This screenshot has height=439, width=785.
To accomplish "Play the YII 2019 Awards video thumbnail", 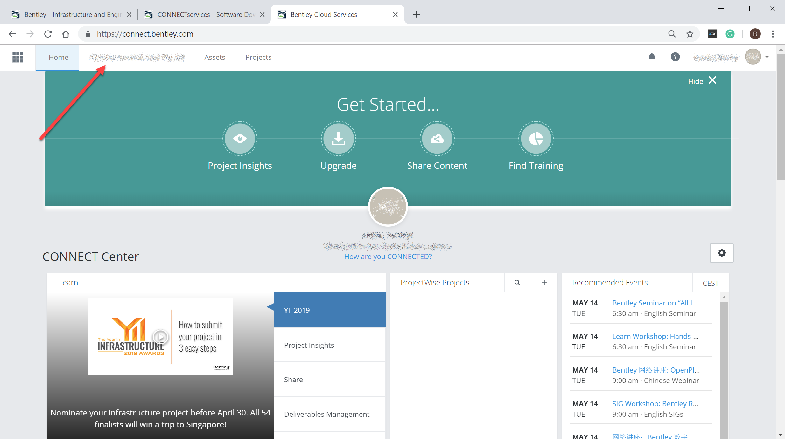I will (x=160, y=337).
